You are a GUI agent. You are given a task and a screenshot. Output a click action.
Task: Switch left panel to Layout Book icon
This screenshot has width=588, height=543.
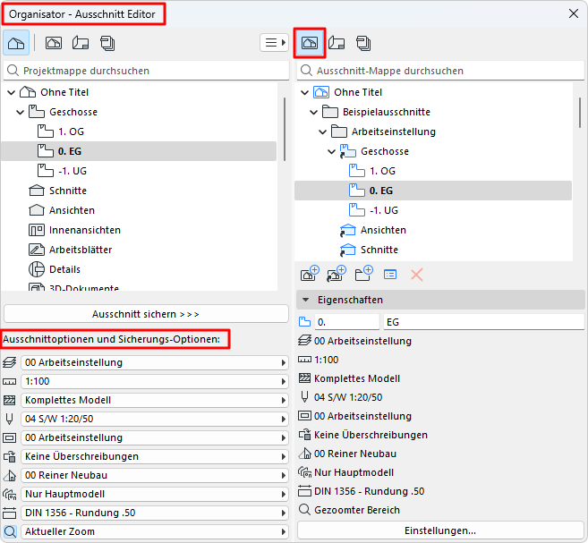coord(81,43)
